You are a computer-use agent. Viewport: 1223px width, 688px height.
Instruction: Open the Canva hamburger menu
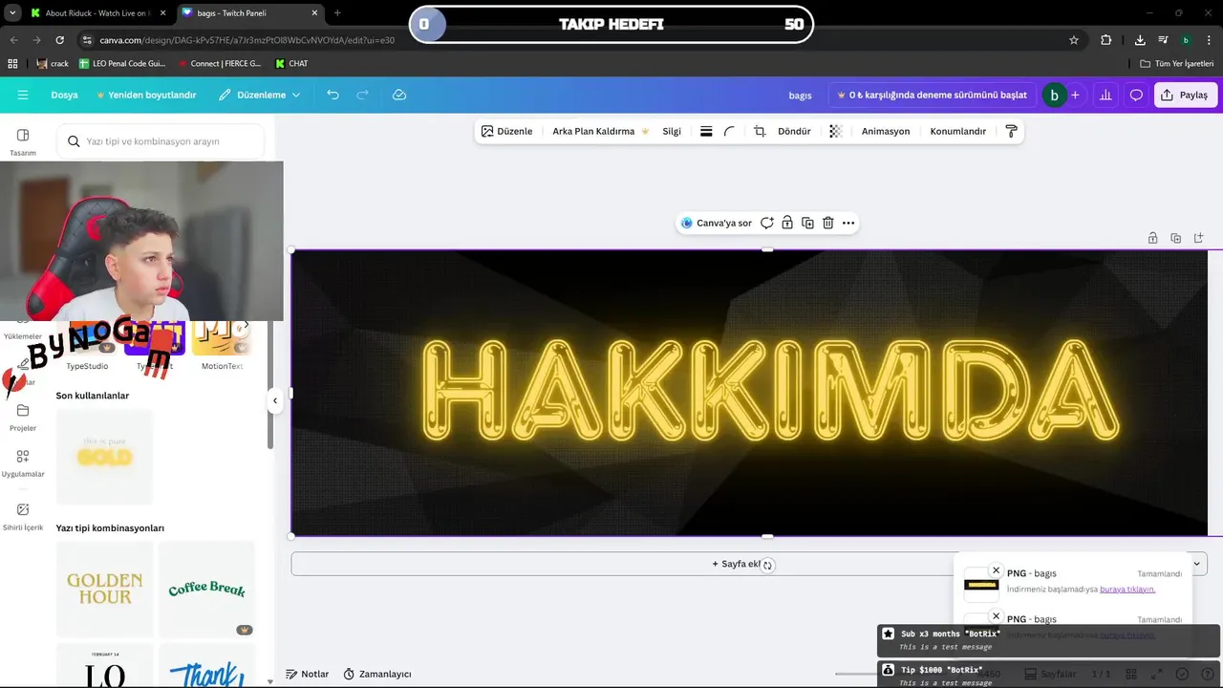[23, 95]
